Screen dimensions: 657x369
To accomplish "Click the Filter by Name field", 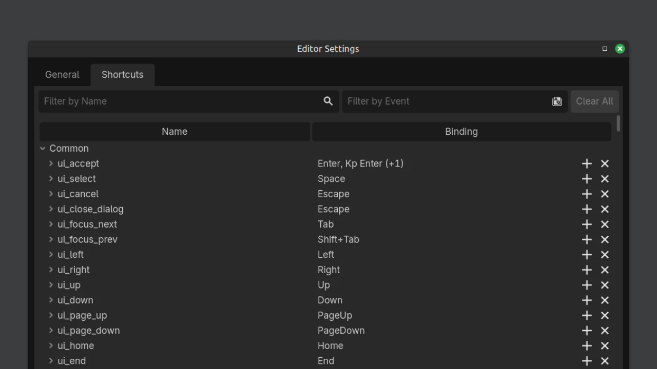I will pyautogui.click(x=180, y=101).
